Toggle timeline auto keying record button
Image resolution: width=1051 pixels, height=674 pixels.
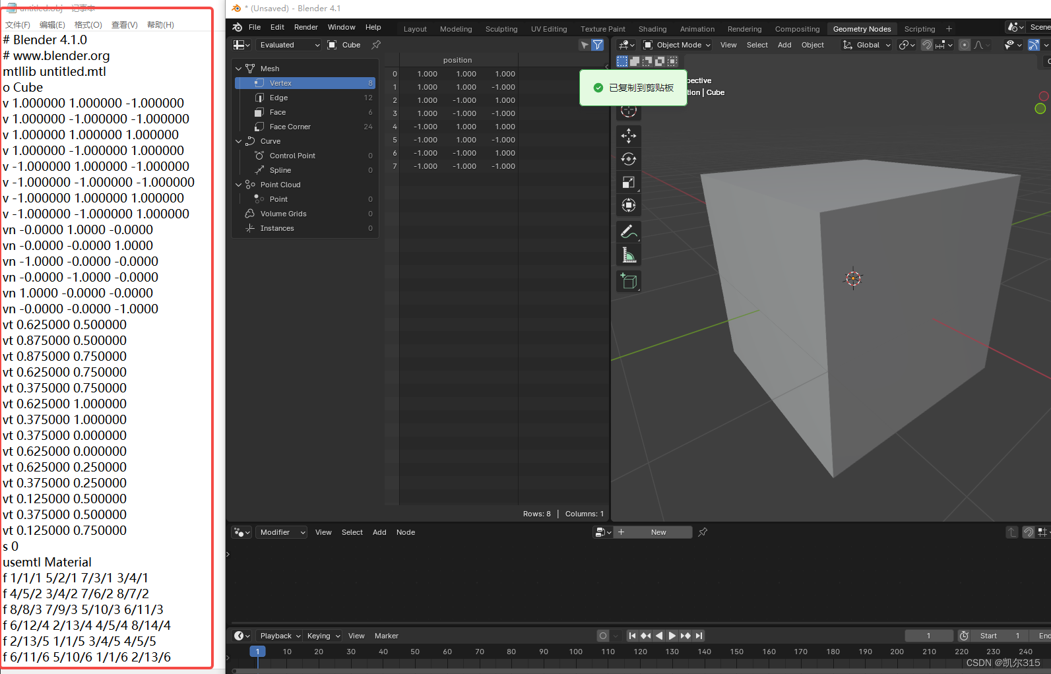point(603,636)
